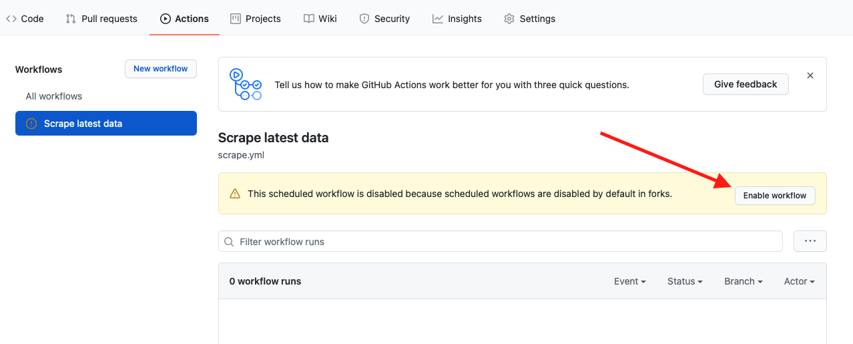The image size is (853, 344).
Task: Click the scheduled workflow disabled message
Action: (460, 194)
